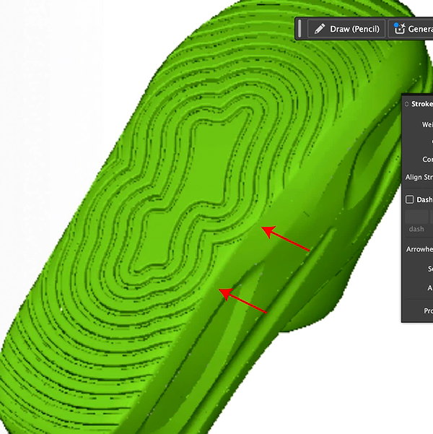Click the Arrowheads label in Stroke panel
Viewport: 433px width, 434px height.
(419, 249)
